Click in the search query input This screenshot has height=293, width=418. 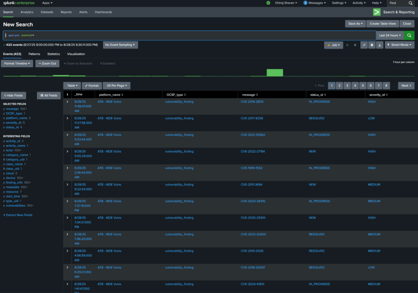coord(189,35)
